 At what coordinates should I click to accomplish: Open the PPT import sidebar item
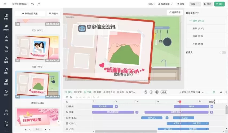pyautogui.click(x=6, y=112)
